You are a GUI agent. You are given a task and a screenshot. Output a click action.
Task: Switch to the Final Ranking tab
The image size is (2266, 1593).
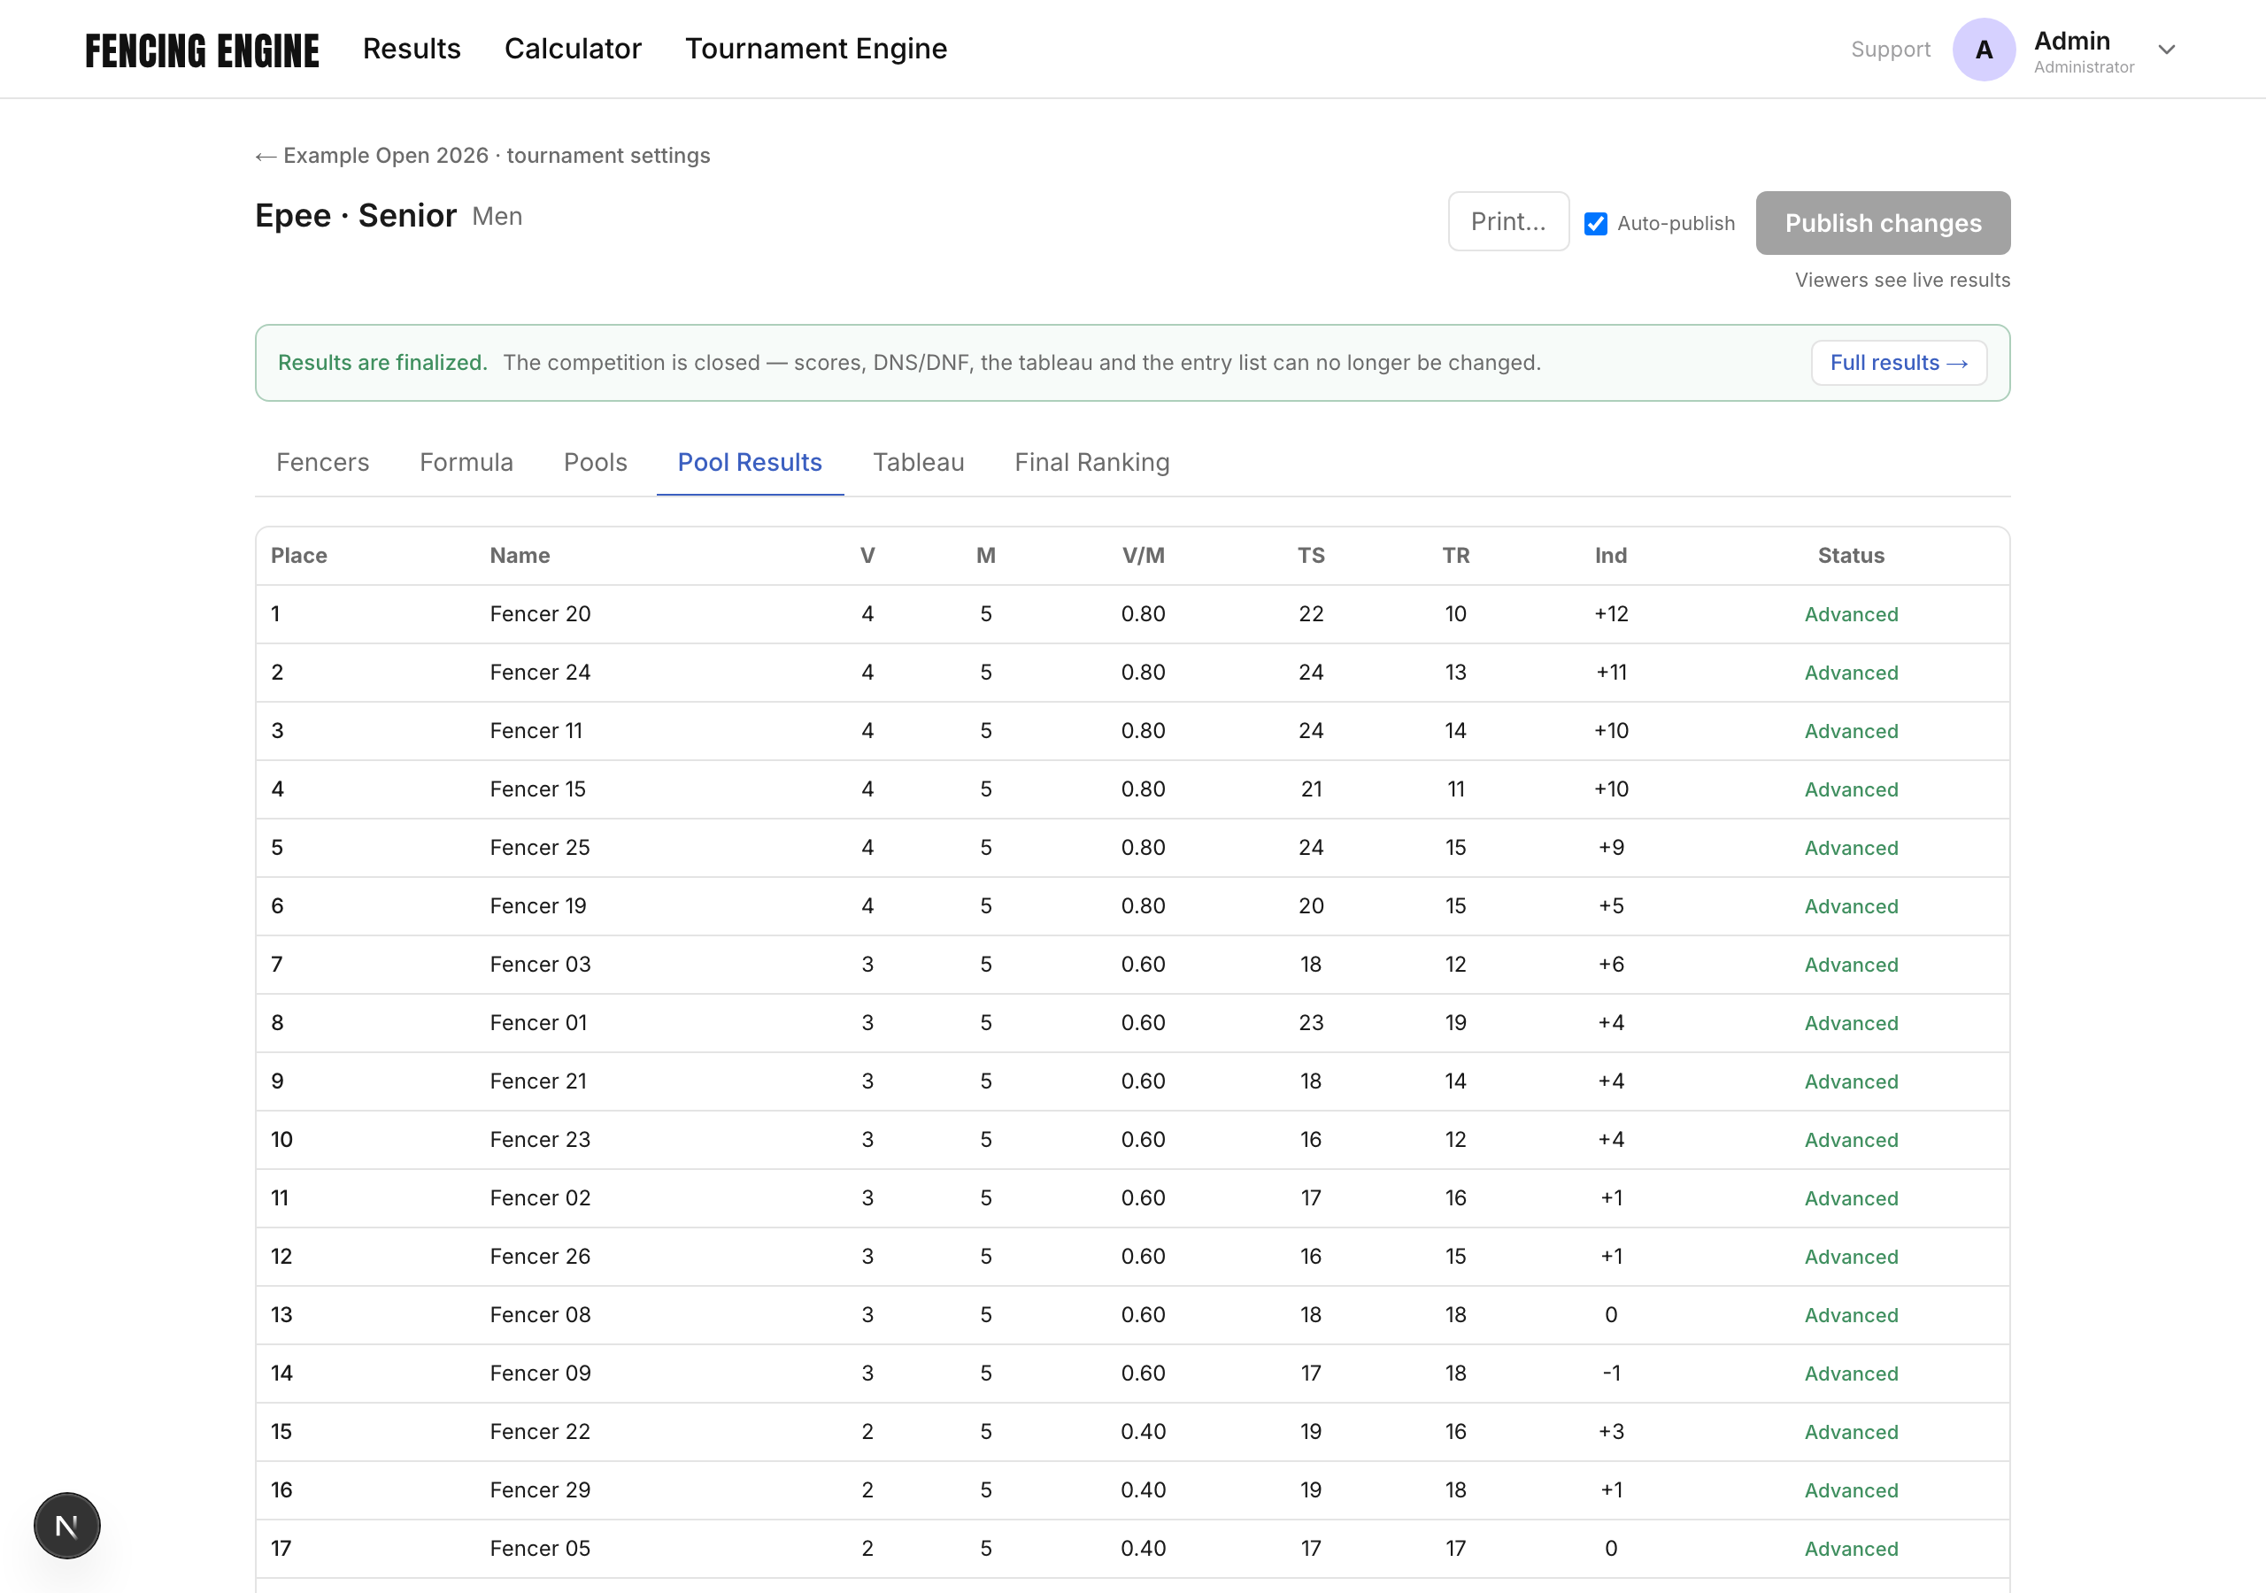[x=1091, y=462]
